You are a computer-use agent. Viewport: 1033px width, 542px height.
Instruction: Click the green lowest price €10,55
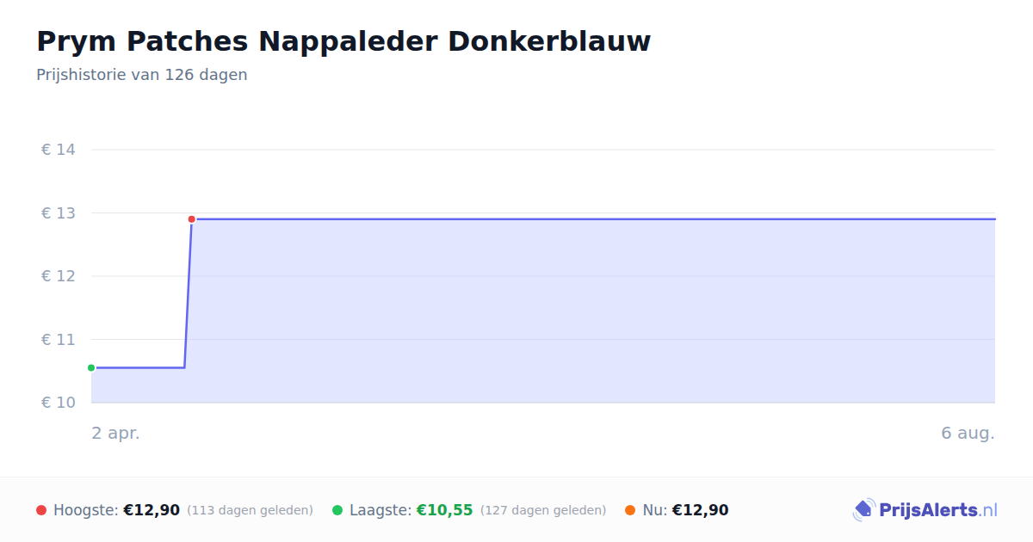(445, 510)
